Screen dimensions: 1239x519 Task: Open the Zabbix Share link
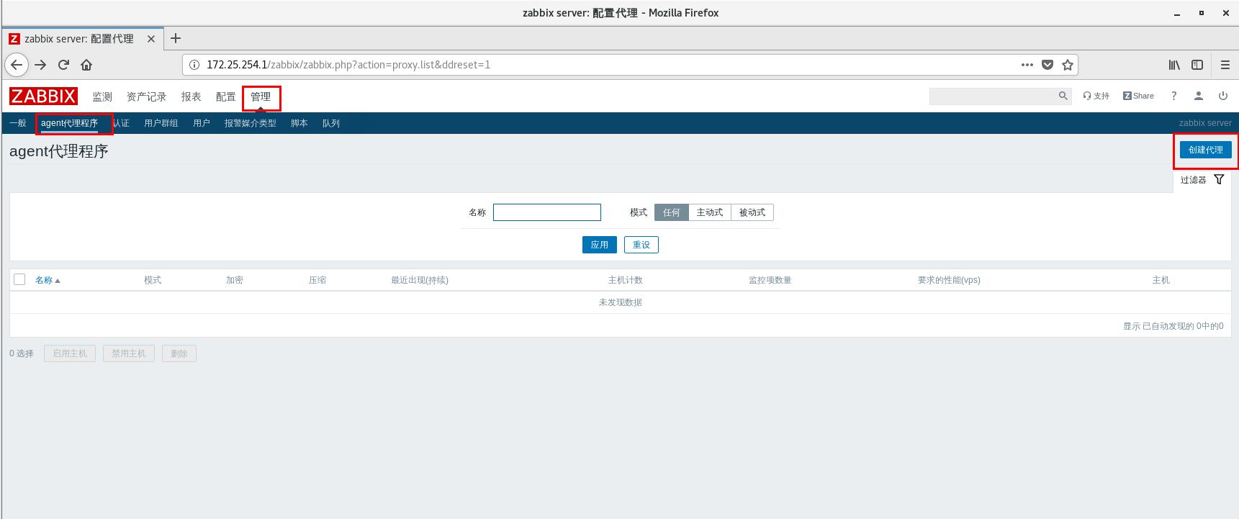[x=1138, y=96]
